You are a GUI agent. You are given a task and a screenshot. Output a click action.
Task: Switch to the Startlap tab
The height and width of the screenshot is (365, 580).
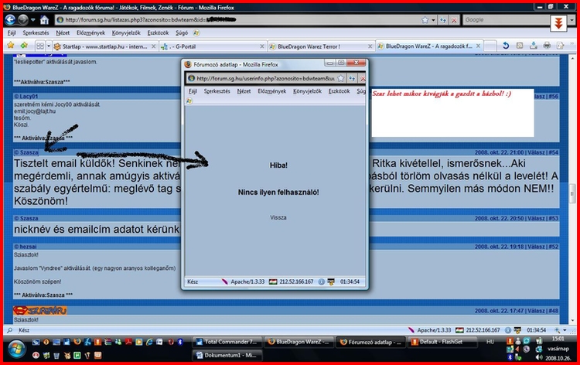(101, 46)
